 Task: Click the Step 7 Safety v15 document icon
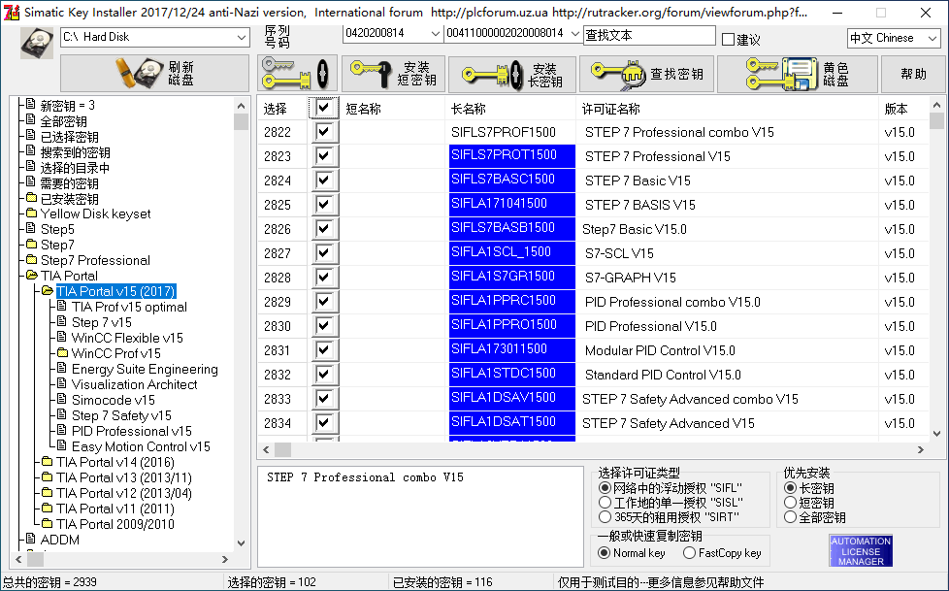click(x=62, y=414)
